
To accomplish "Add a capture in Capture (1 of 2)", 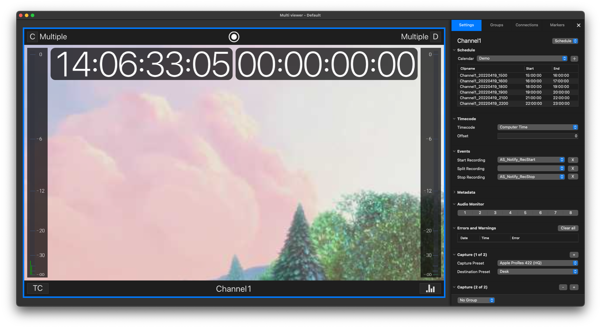I will [574, 255].
